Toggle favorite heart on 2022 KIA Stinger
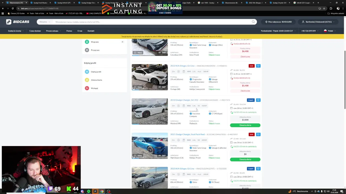This screenshot has height=194, width=346. click(258, 66)
